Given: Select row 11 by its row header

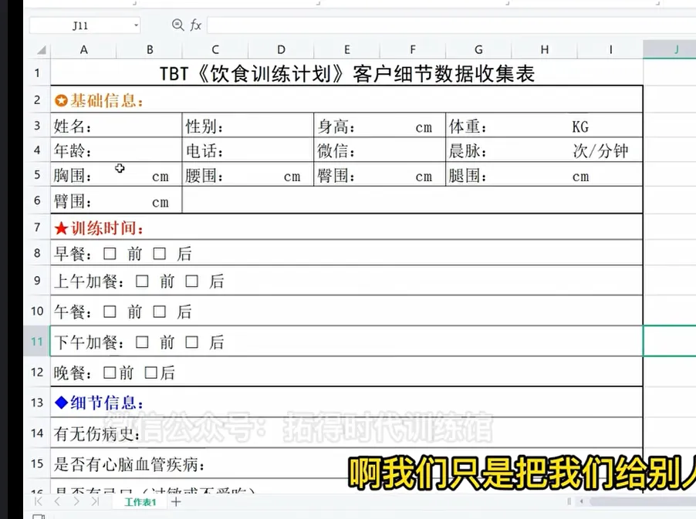Looking at the screenshot, I should tap(37, 342).
